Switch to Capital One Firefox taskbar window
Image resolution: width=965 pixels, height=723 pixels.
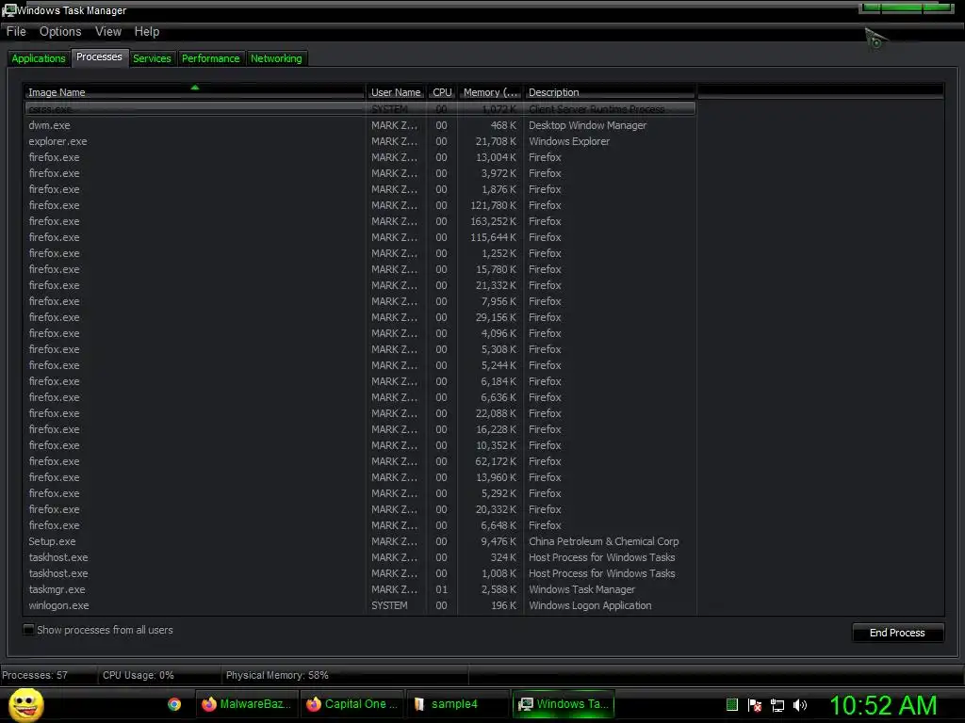pyautogui.click(x=352, y=704)
